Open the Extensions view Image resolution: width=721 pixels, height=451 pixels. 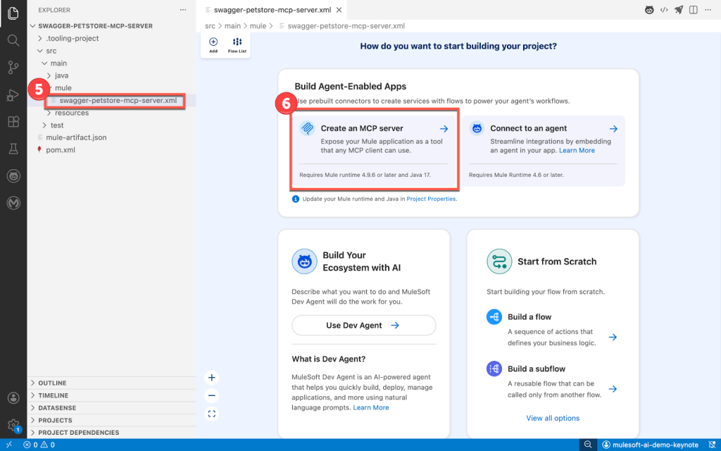pyautogui.click(x=13, y=121)
